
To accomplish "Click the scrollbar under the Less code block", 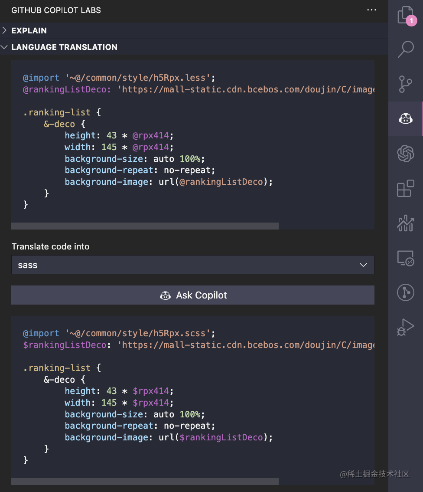I will [x=145, y=226].
